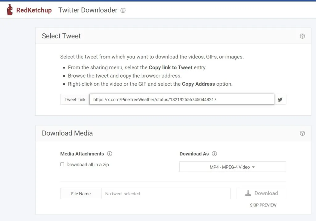Image resolution: width=316 pixels, height=221 pixels.
Task: Click the dropdown arrow beside MP4 - MPEG-4 Video
Action: click(253, 167)
